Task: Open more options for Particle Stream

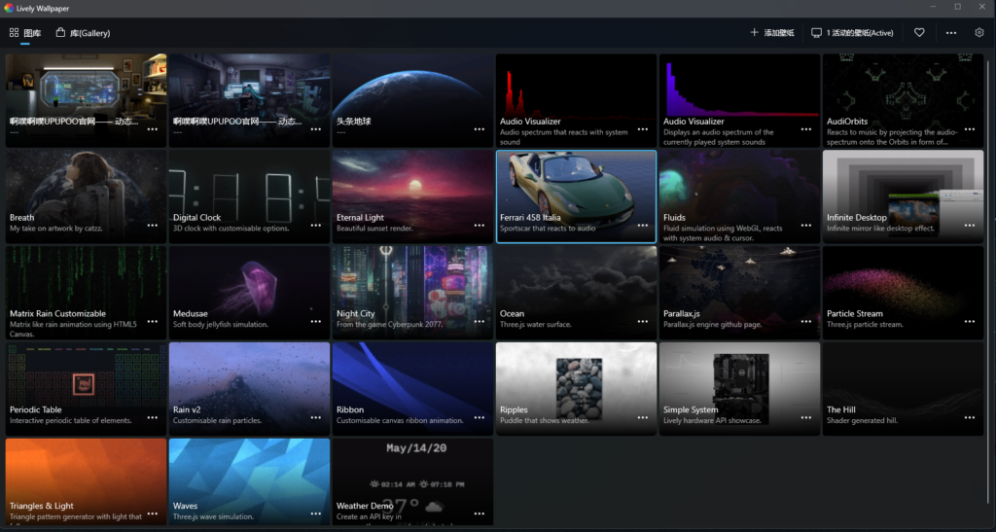Action: coord(970,321)
